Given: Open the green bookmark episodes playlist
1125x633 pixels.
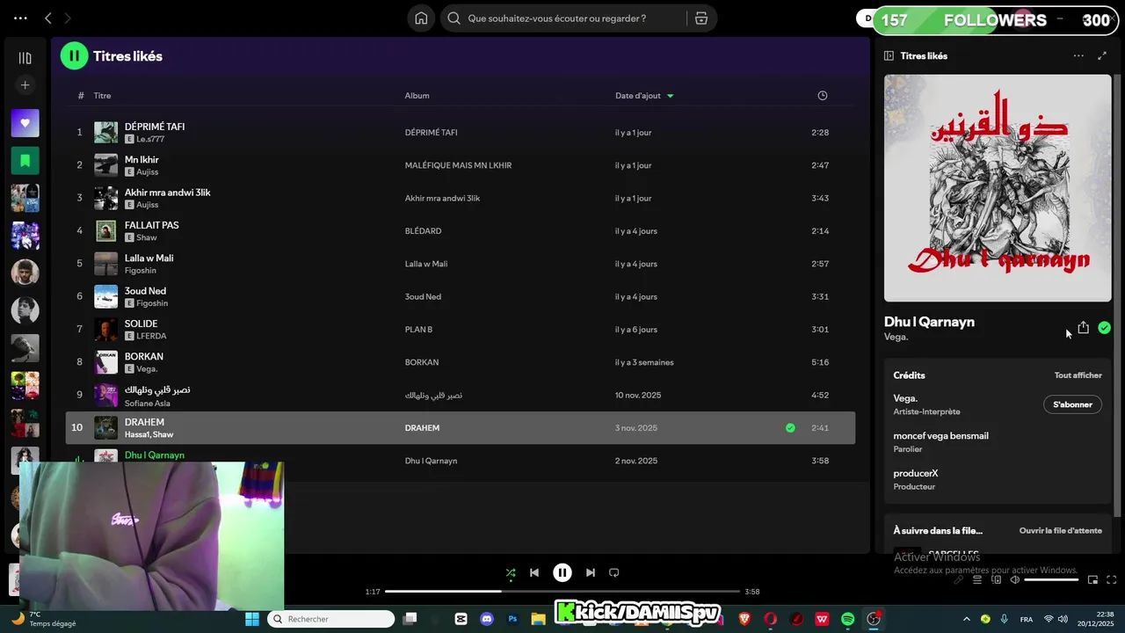Looking at the screenshot, I should coord(25,160).
